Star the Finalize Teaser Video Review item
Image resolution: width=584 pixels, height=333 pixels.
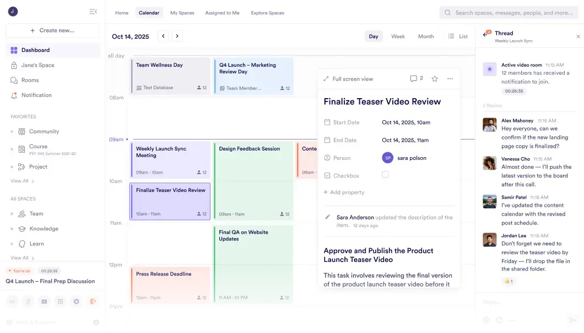click(435, 79)
